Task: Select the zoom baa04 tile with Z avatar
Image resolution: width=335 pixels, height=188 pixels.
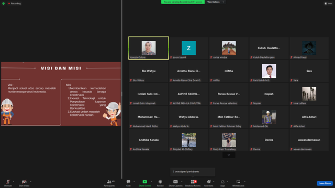Action: (188, 48)
